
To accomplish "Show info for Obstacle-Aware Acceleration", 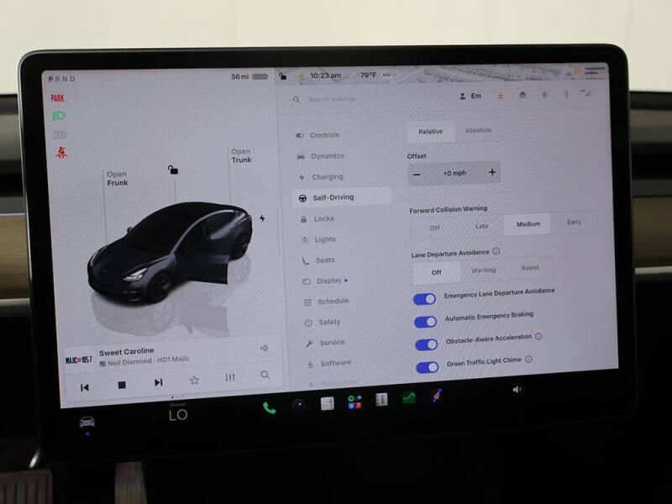I will [538, 337].
